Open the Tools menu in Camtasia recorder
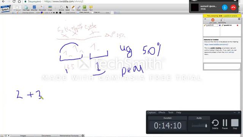The width and height of the screenshot is (243, 137). [x=170, y=113]
